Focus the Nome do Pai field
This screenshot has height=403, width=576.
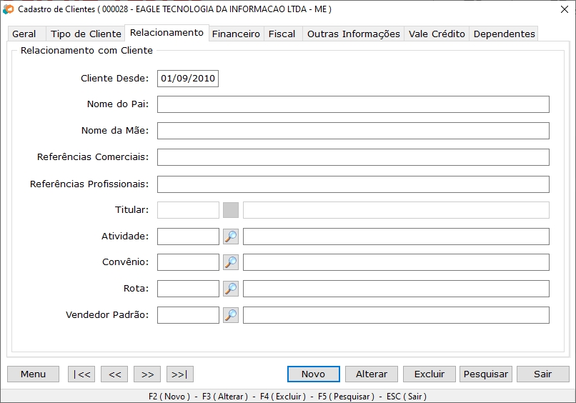pos(353,104)
